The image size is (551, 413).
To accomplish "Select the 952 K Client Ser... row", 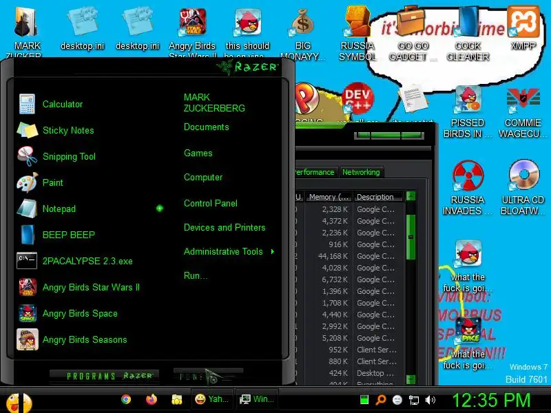I will click(x=349, y=350).
